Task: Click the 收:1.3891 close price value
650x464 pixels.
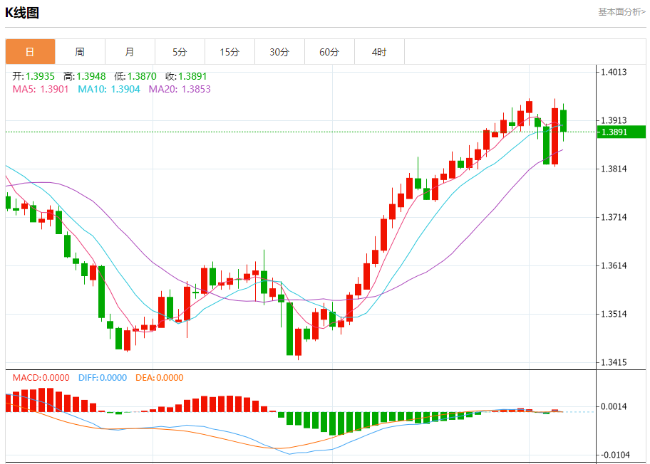Action: [186, 76]
